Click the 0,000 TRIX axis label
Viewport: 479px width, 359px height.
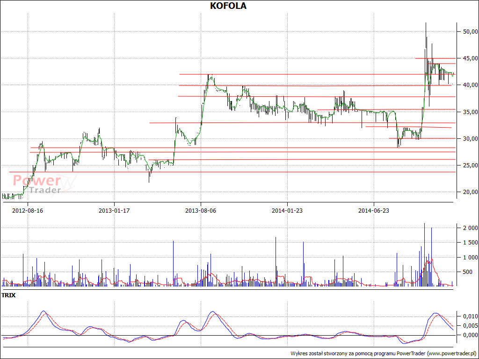[471, 335]
